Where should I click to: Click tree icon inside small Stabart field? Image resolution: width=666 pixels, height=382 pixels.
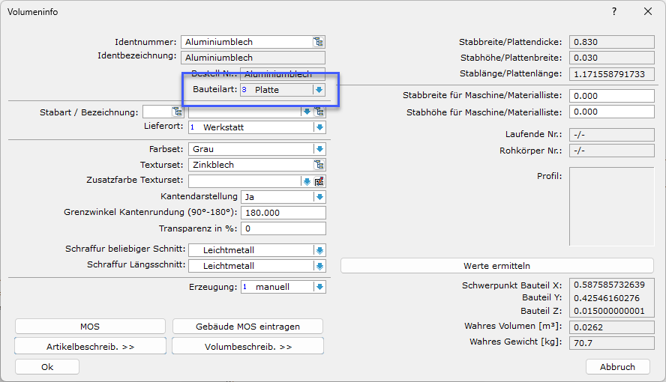pyautogui.click(x=177, y=112)
